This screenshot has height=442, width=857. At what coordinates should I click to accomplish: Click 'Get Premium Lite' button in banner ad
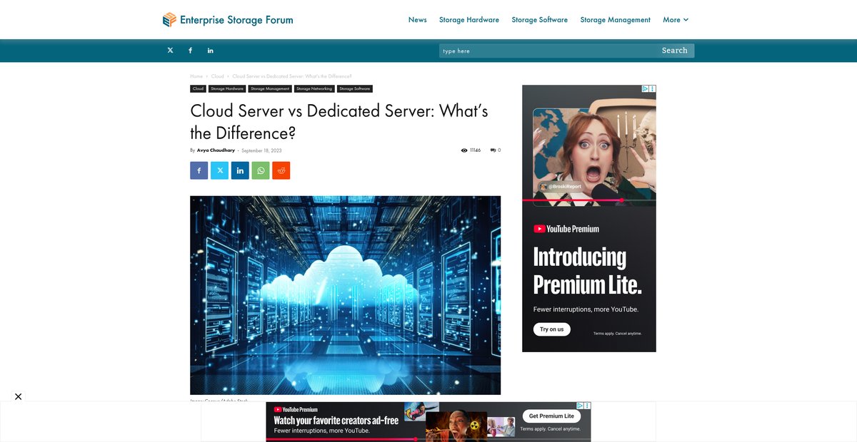coord(551,416)
